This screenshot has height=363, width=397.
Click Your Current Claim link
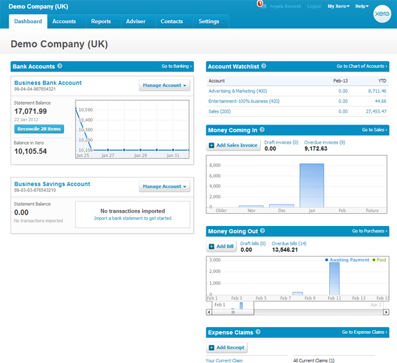[224, 360]
